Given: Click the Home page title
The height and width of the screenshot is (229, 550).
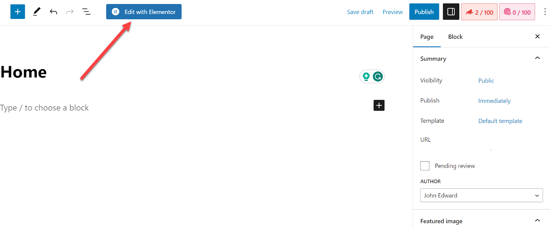Looking at the screenshot, I should click(x=23, y=72).
